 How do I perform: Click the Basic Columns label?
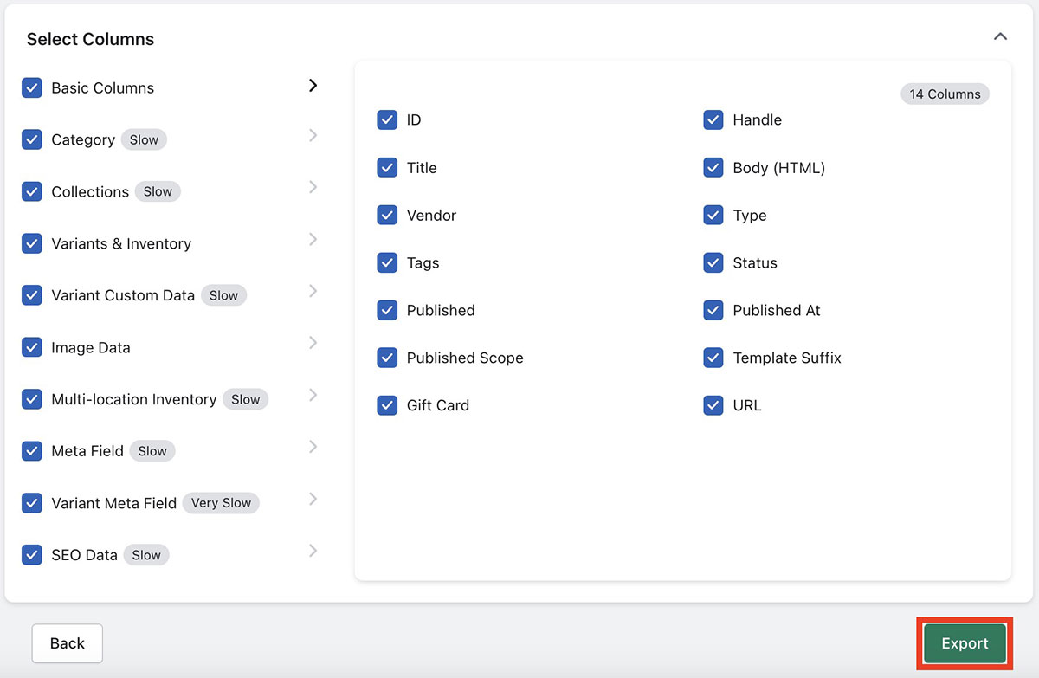pos(103,87)
